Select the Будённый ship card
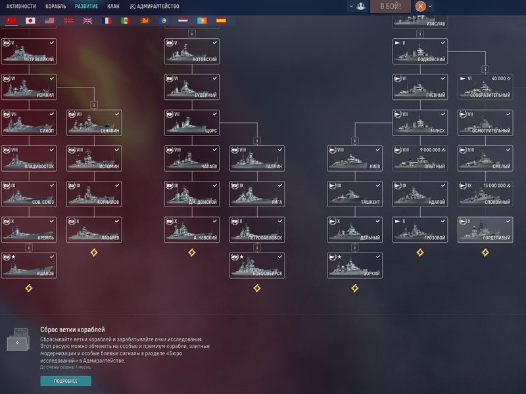The image size is (526, 394). [x=192, y=87]
